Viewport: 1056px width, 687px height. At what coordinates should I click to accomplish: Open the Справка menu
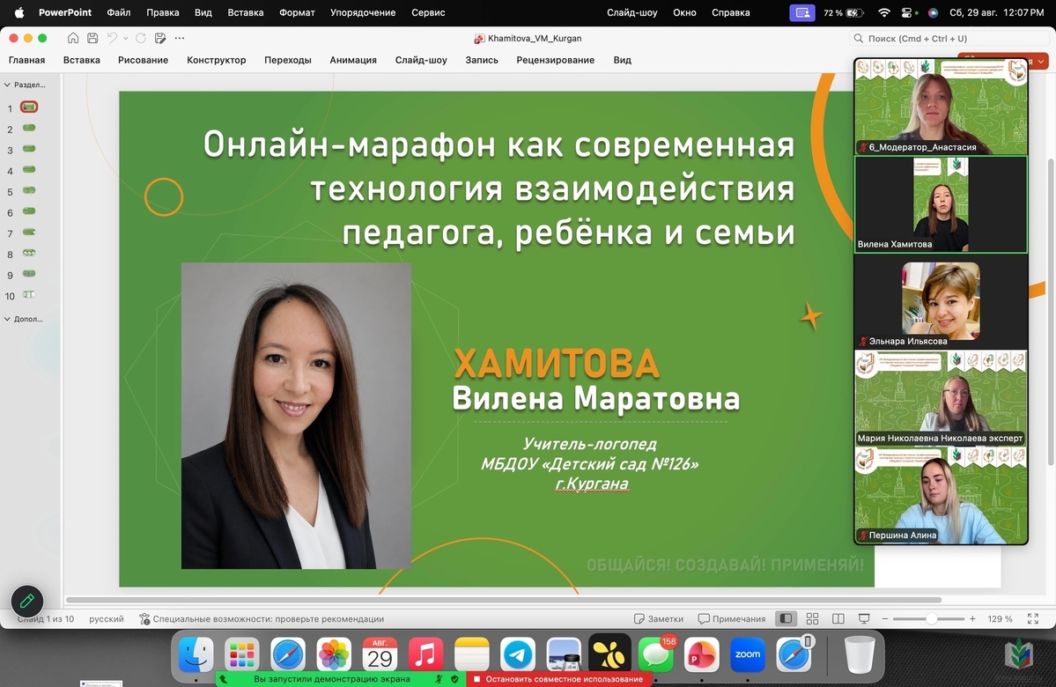pos(731,12)
